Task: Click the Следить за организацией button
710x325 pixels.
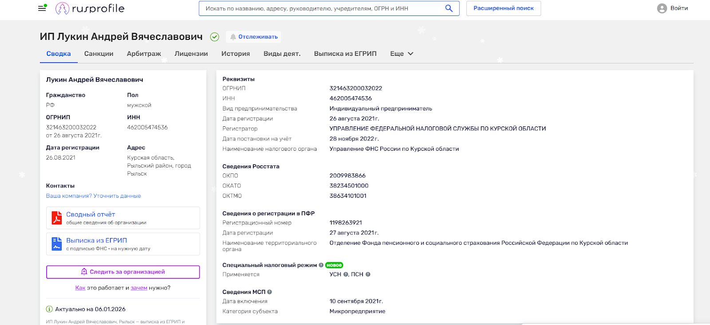Action: tap(123, 272)
